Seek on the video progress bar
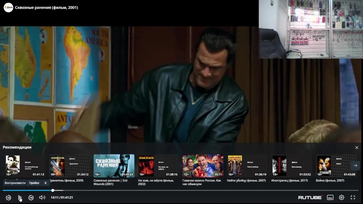The width and height of the screenshot is (363, 204). (181, 190)
